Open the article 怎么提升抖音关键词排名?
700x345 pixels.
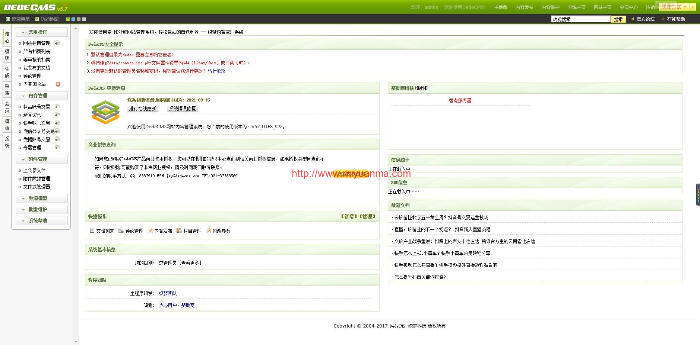click(420, 277)
